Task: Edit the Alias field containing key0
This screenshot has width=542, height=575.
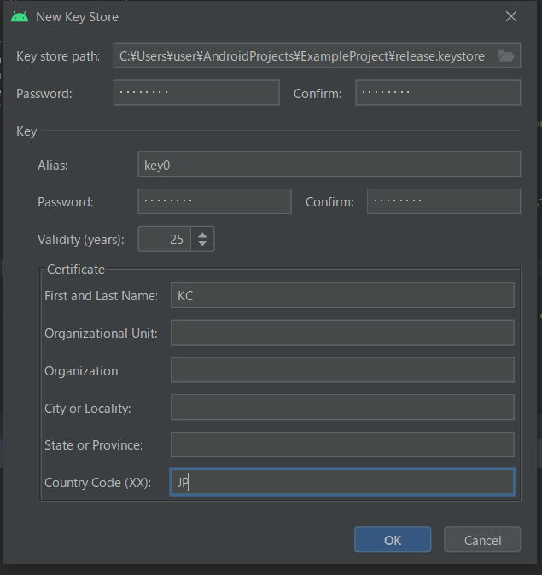Action: (x=329, y=165)
